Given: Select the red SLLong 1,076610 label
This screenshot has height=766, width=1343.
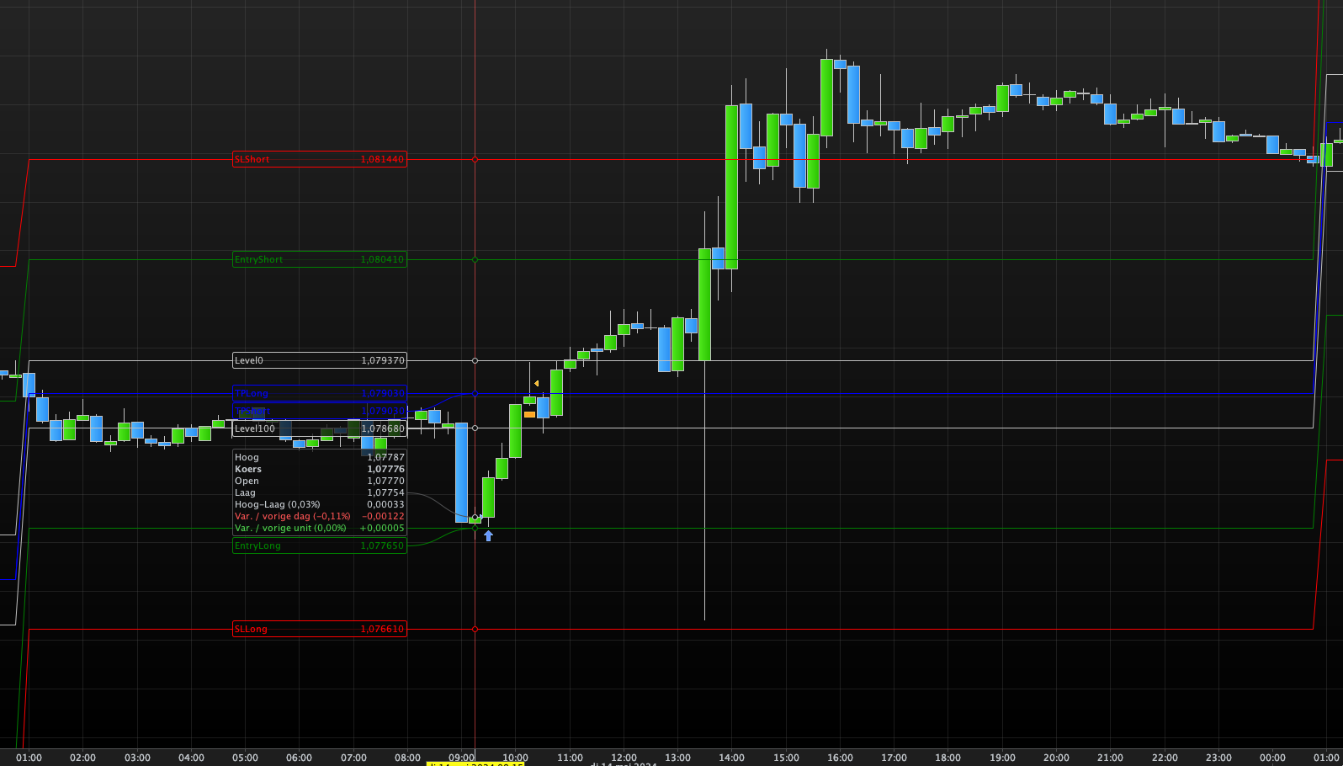Looking at the screenshot, I should [320, 629].
